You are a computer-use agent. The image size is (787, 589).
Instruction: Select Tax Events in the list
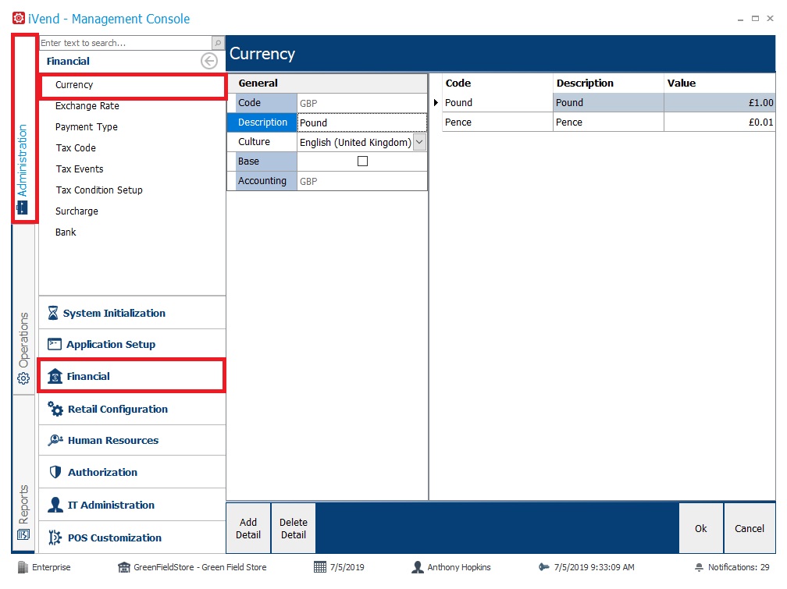[80, 169]
